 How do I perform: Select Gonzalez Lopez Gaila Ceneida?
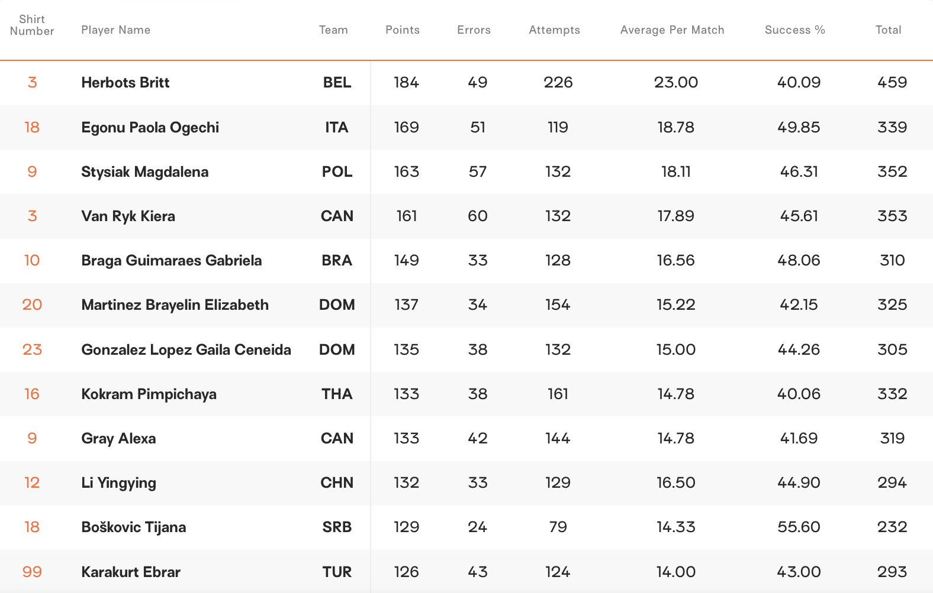point(186,350)
